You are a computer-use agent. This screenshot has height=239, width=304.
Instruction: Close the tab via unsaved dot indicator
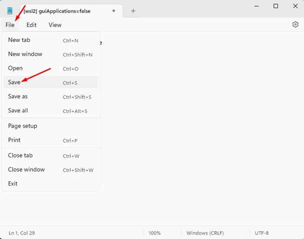point(114,11)
